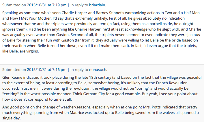Click the 'Submitted on' label of the second comment

14,70
